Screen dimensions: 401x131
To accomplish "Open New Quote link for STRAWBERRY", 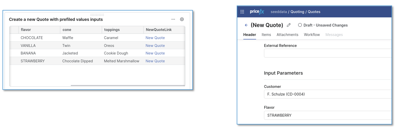I will pos(155,61).
